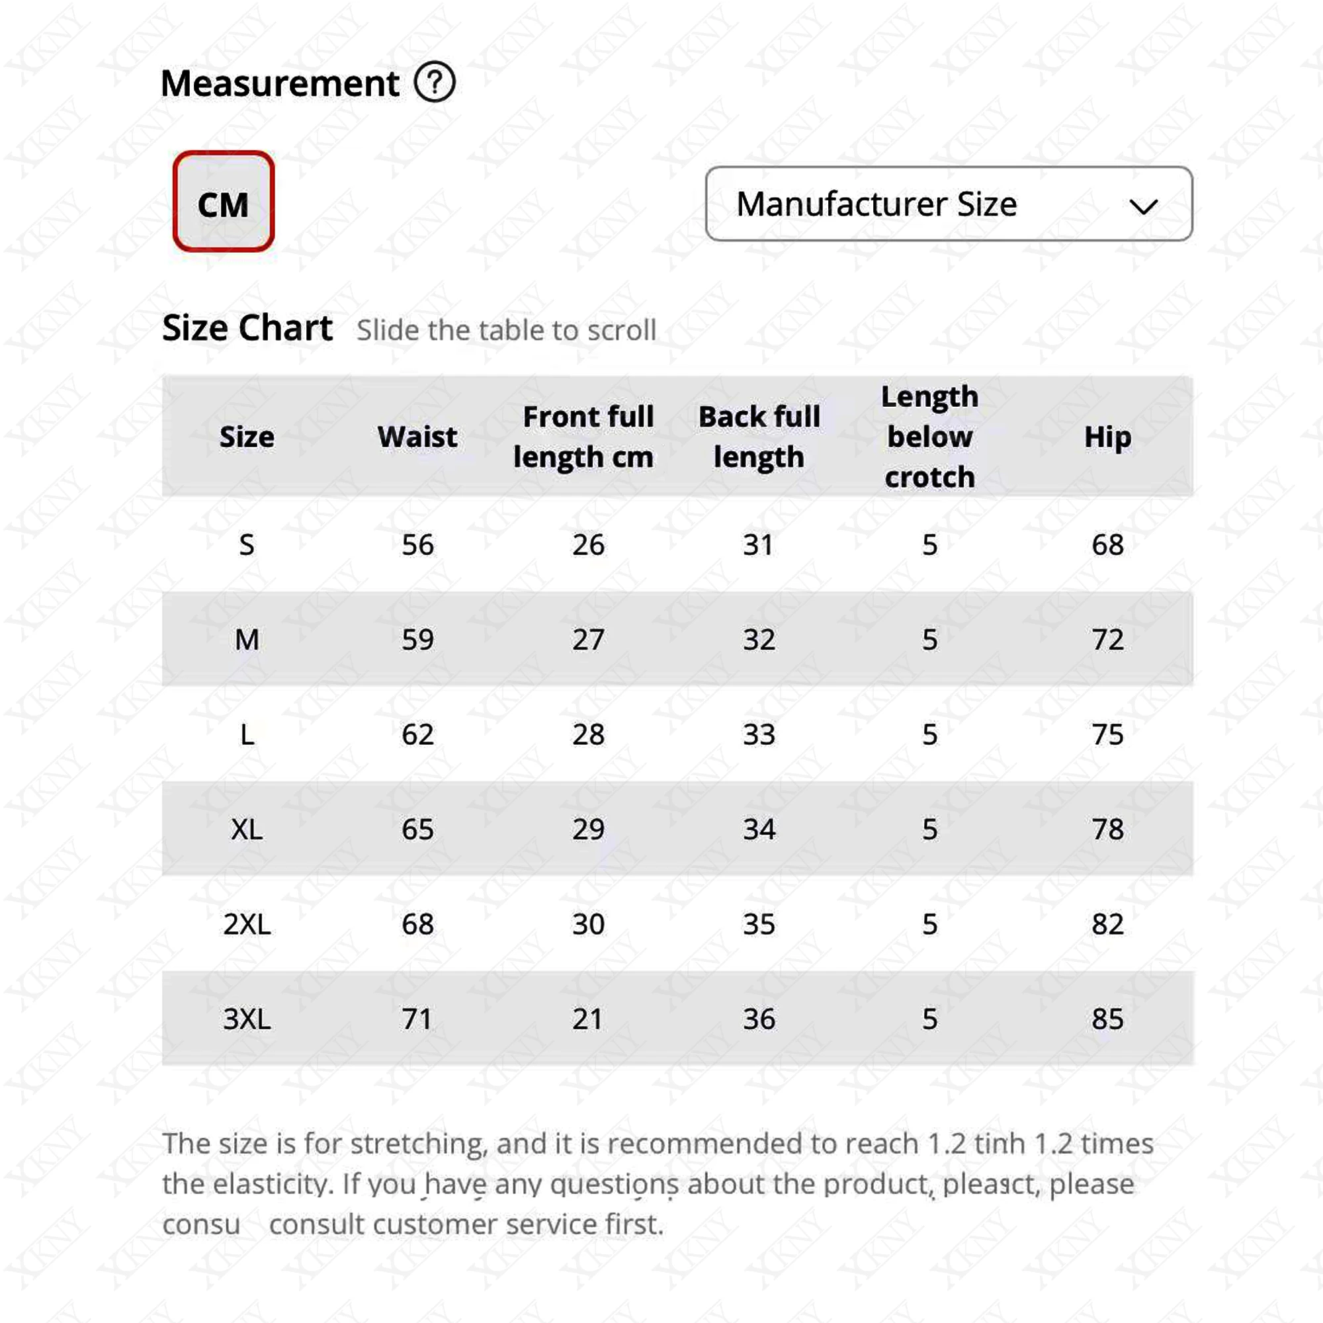This screenshot has height=1323, width=1323.
Task: Click the Size Chart heading
Action: [248, 329]
